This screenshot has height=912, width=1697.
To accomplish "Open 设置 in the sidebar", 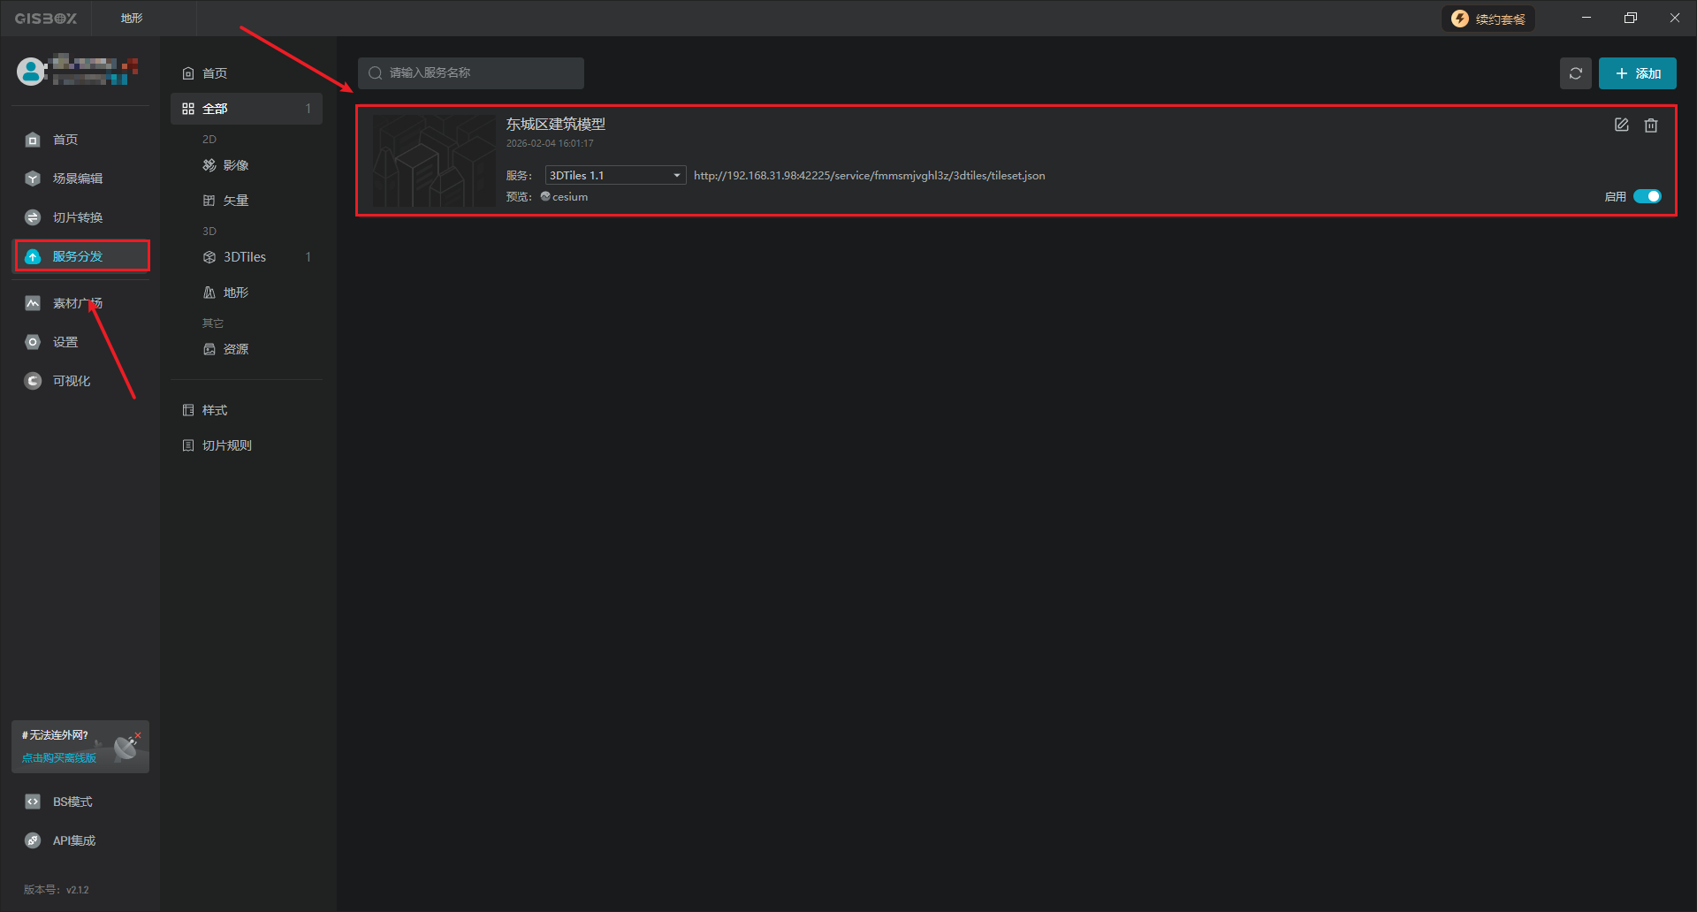I will (x=65, y=342).
